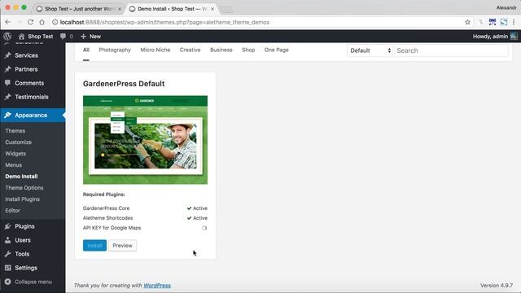Click the browser home icon
Screen dimensions: 521x293
click(42, 22)
